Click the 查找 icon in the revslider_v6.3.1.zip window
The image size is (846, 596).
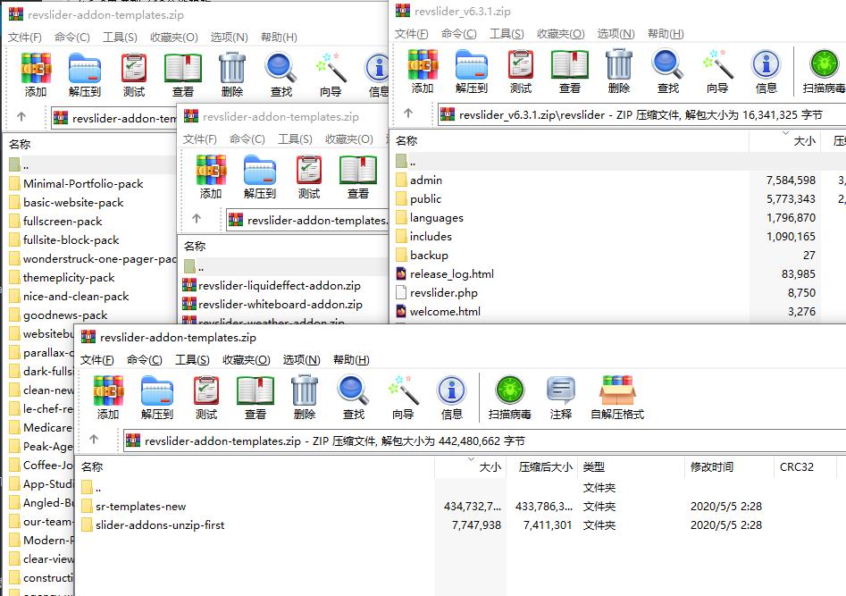click(x=668, y=71)
